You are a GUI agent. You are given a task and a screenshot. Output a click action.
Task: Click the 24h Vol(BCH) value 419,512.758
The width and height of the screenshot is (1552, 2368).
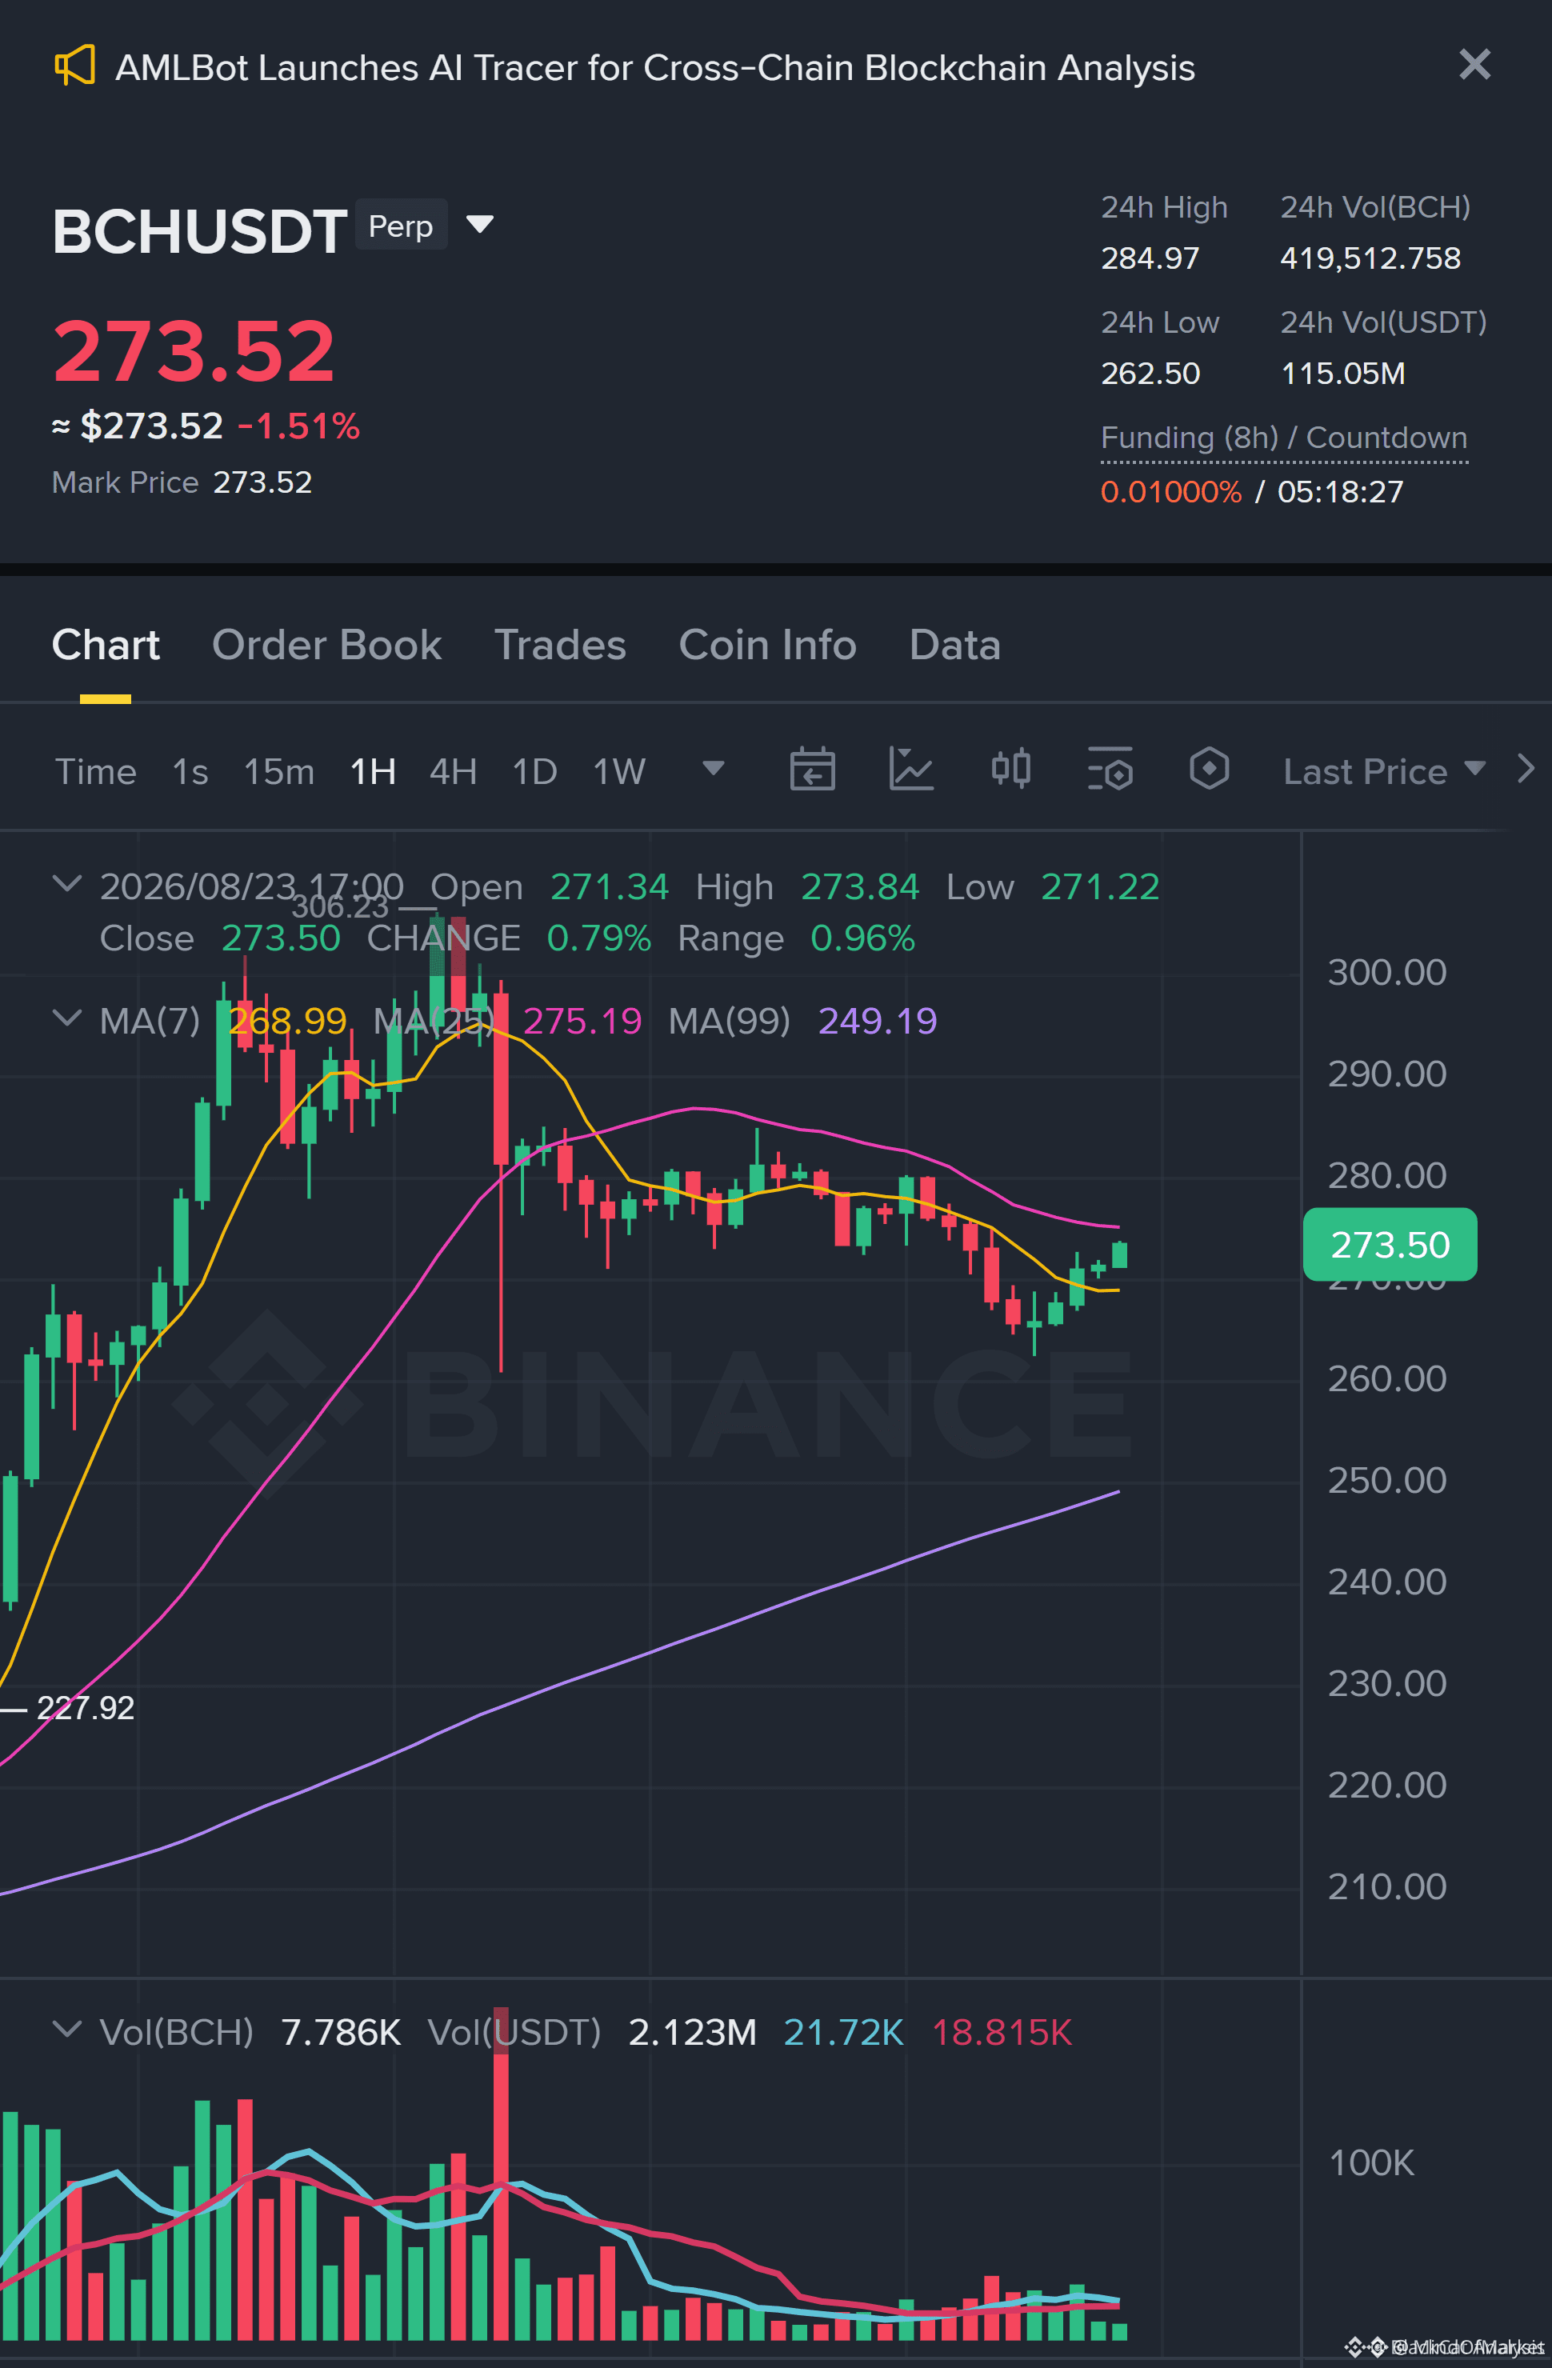coord(1370,258)
